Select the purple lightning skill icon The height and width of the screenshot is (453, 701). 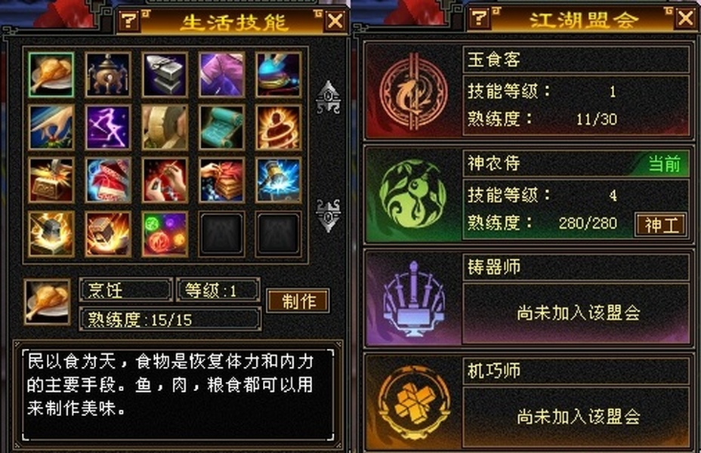[108, 128]
